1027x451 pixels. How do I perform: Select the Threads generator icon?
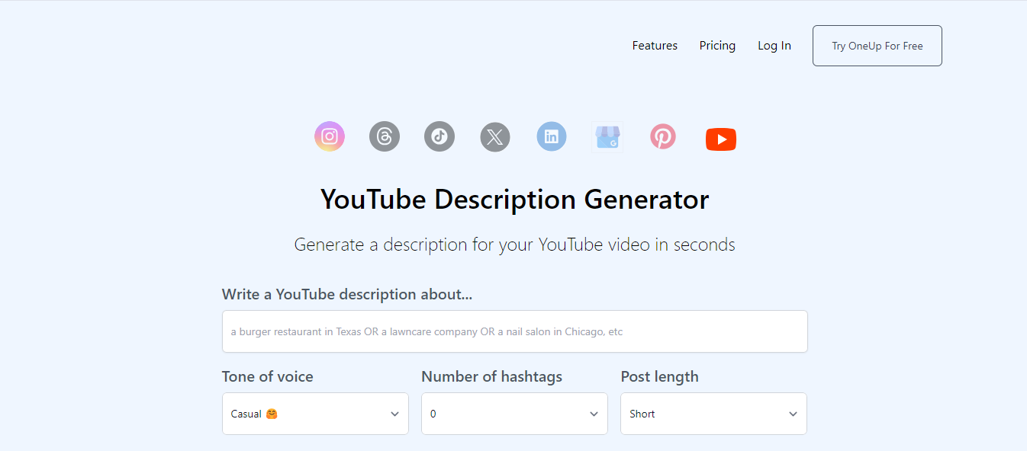(385, 137)
